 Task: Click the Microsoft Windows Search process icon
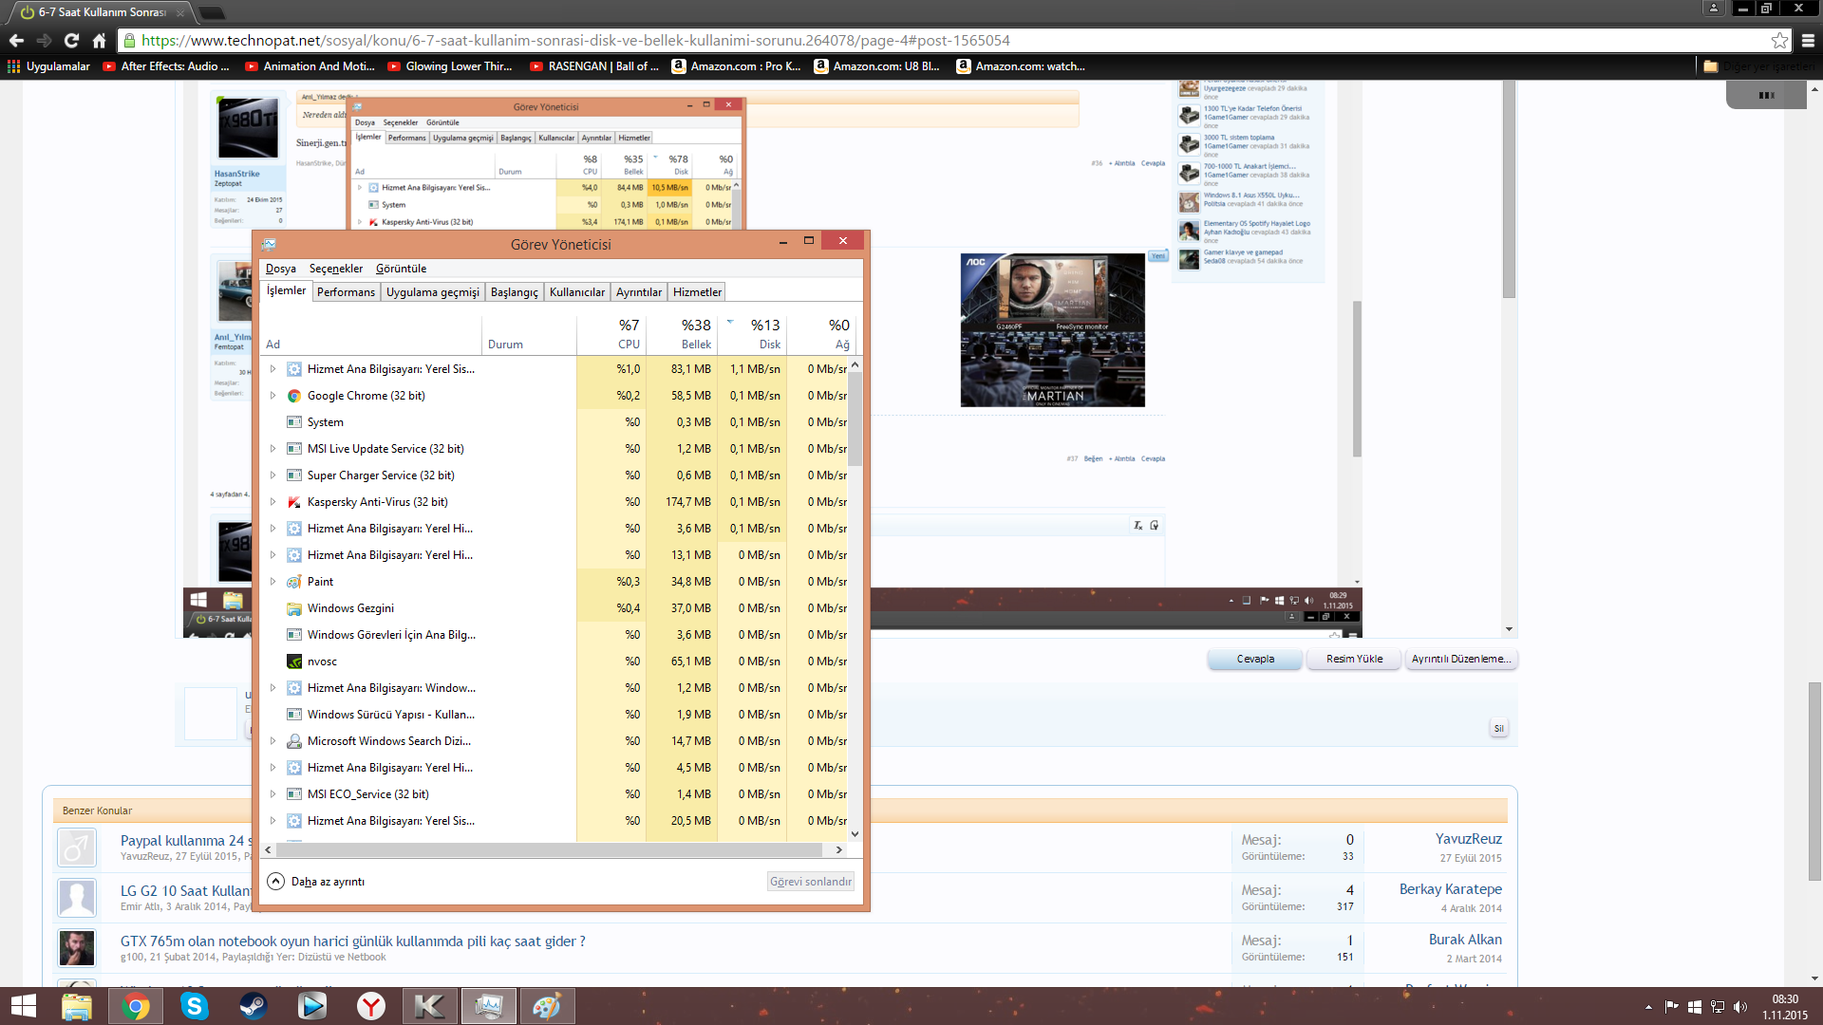[294, 741]
